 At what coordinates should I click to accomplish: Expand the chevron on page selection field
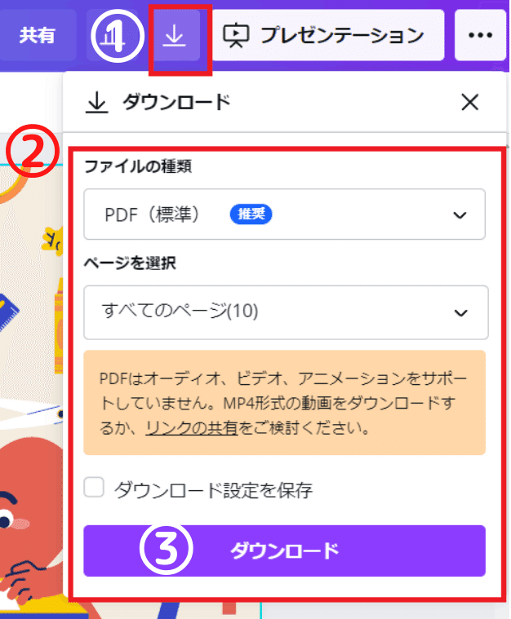[x=461, y=313]
